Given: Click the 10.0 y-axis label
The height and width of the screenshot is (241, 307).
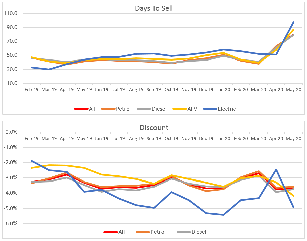Looking at the screenshot, I should click(x=12, y=83).
